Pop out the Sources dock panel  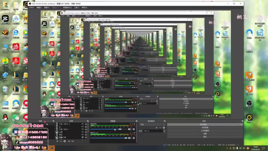point(88,121)
